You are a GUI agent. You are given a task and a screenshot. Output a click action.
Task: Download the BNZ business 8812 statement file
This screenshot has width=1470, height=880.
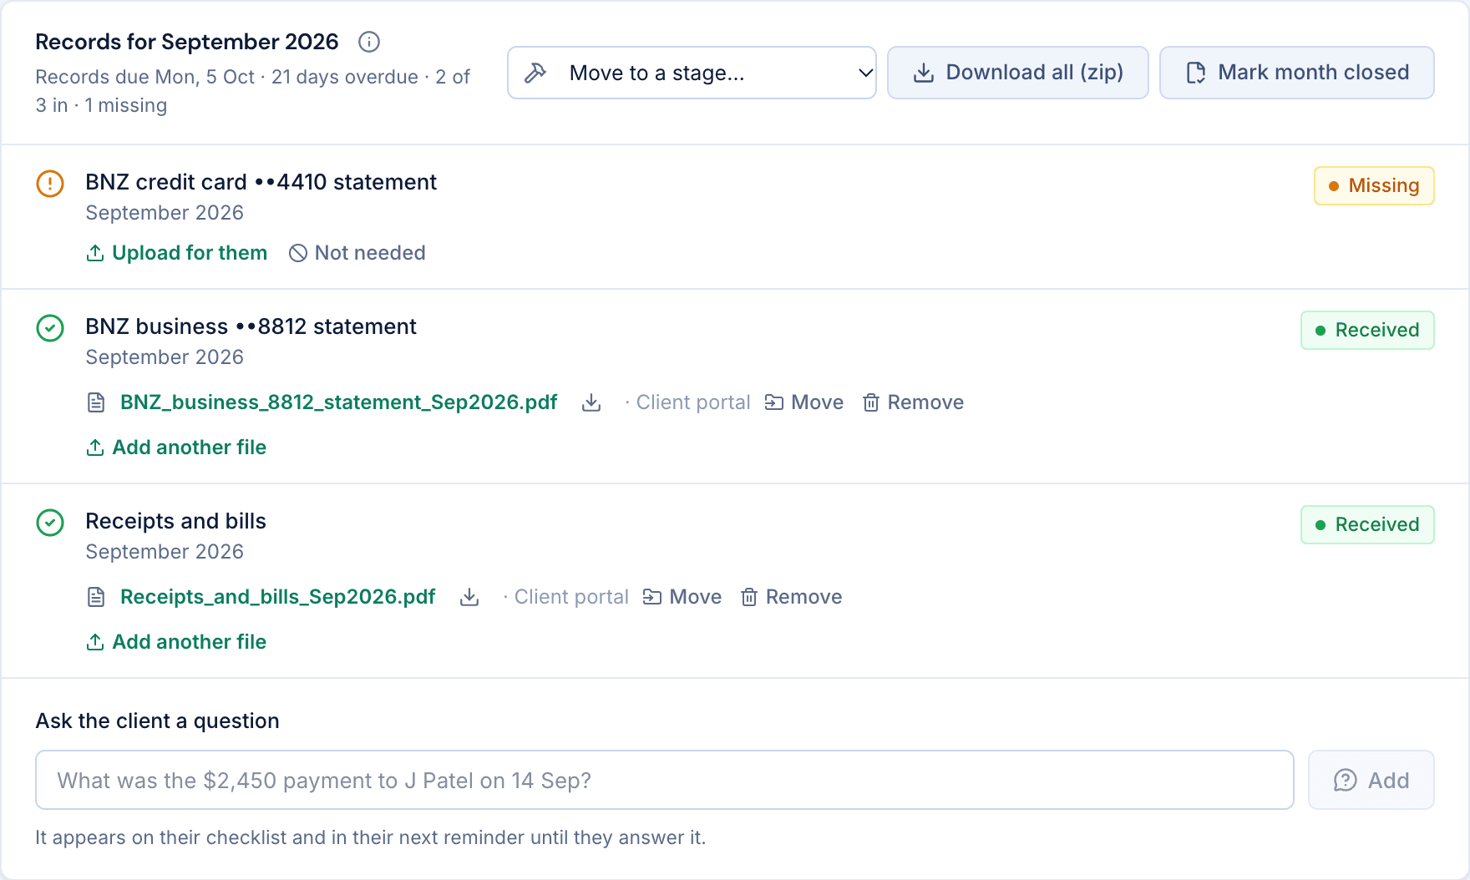591,402
